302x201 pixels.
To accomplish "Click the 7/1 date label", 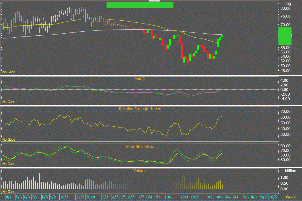I will tap(35, 197).
